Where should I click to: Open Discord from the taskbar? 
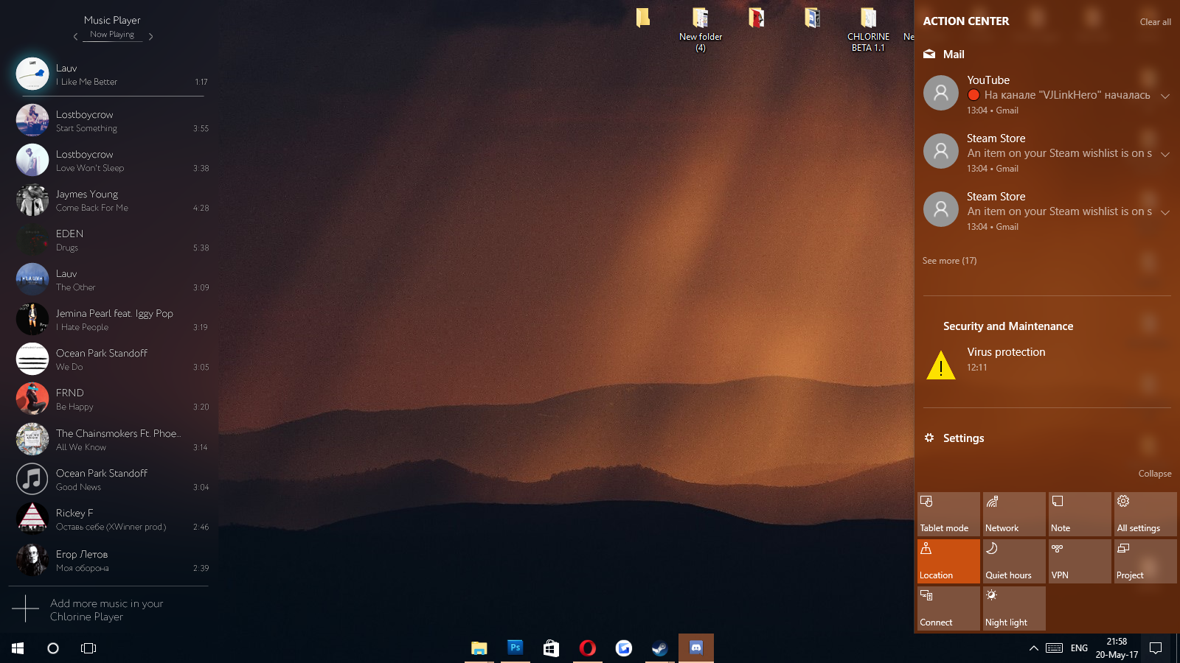696,648
